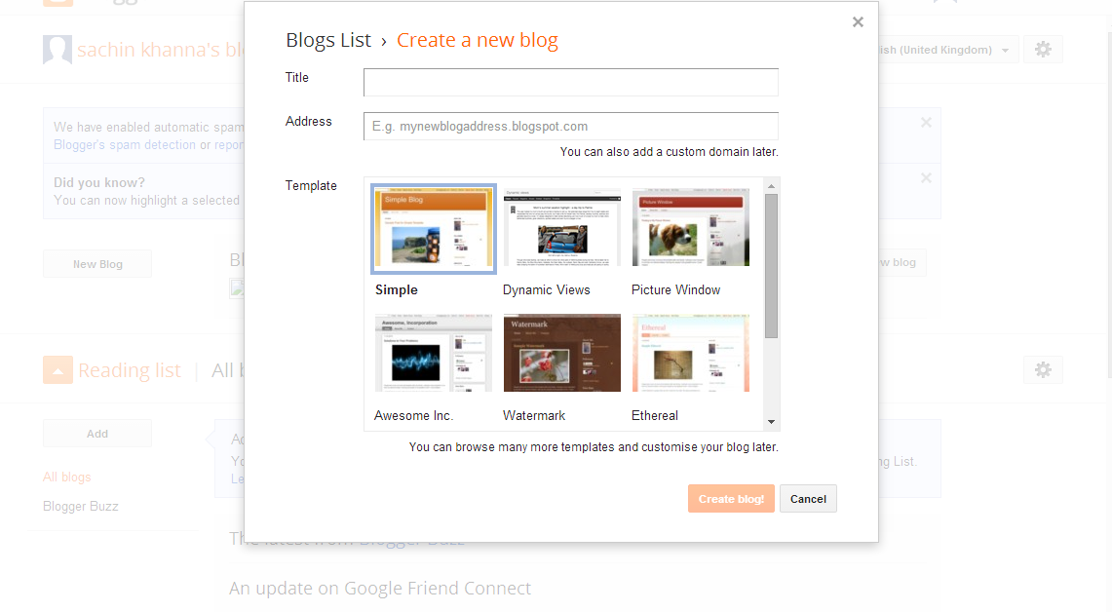The image size is (1112, 612).
Task: Click the Dynamic Views label text
Action: (x=546, y=290)
